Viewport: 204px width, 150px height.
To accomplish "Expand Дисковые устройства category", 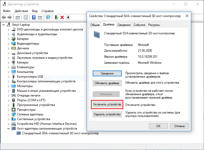I will pyautogui.click(x=8, y=53).
